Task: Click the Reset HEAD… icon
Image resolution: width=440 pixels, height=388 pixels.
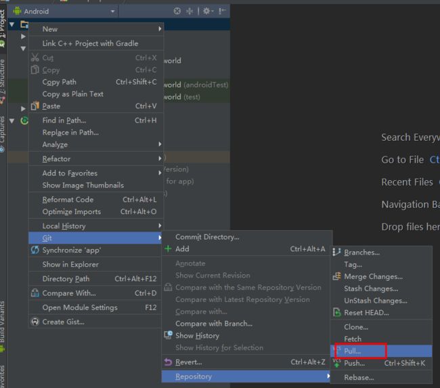Action: tap(336, 312)
